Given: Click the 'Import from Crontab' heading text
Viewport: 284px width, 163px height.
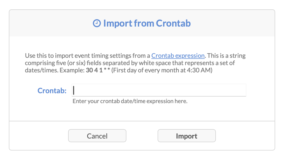Looking at the screenshot, I should pyautogui.click(x=147, y=23).
